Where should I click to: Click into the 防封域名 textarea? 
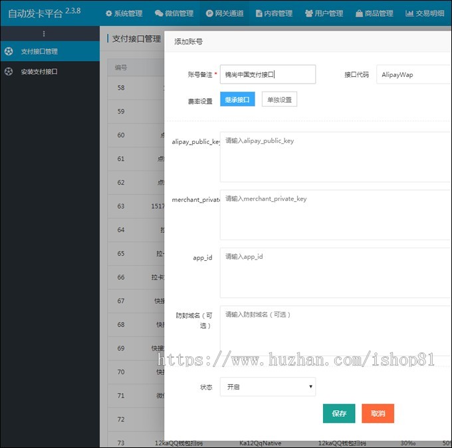pos(336,331)
